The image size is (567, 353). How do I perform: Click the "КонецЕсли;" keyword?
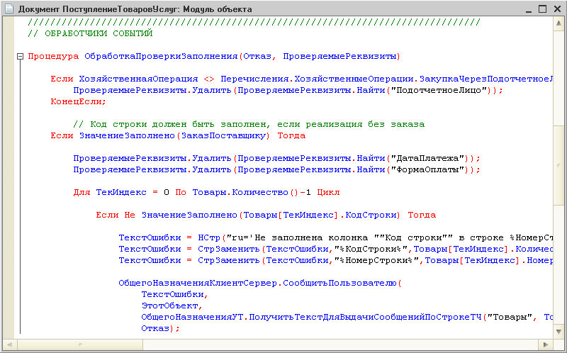(79, 102)
